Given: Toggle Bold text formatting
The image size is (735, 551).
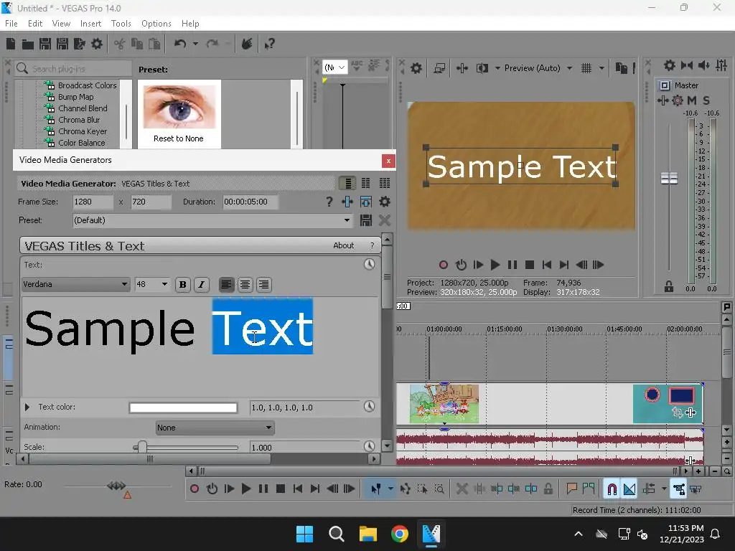Looking at the screenshot, I should click(183, 284).
